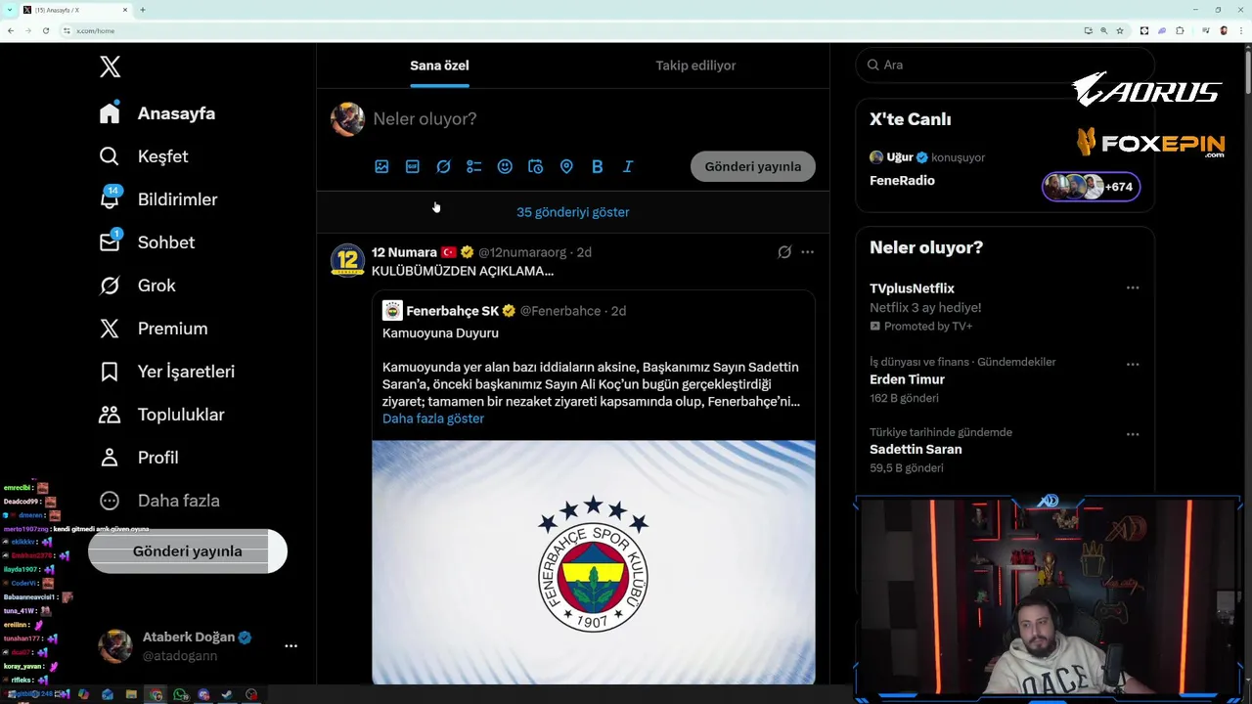
Task: Click Grok enhance icon in composer
Action: click(443, 167)
